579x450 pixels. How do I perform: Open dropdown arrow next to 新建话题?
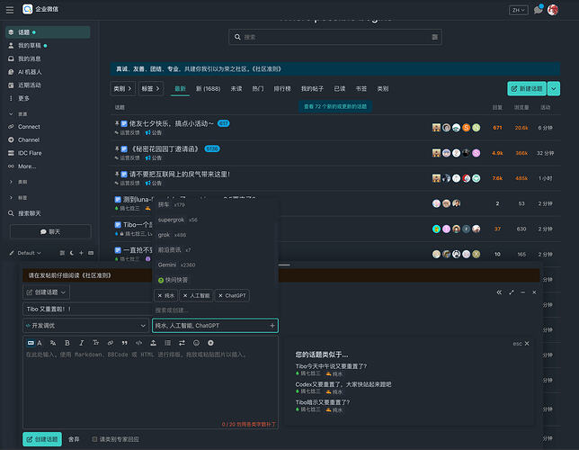pos(554,89)
